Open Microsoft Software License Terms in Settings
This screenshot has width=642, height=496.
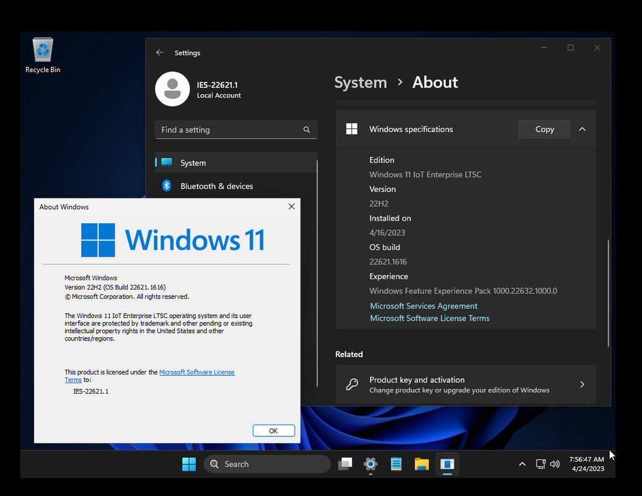pos(429,318)
